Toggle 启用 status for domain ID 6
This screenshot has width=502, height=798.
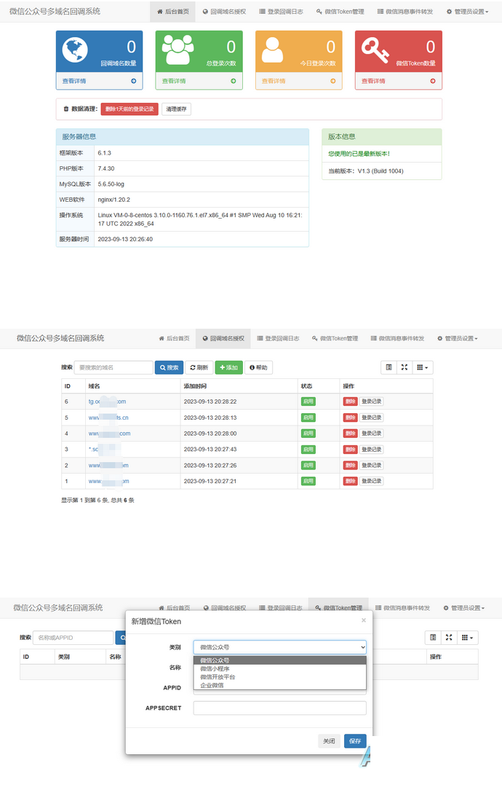pos(308,402)
